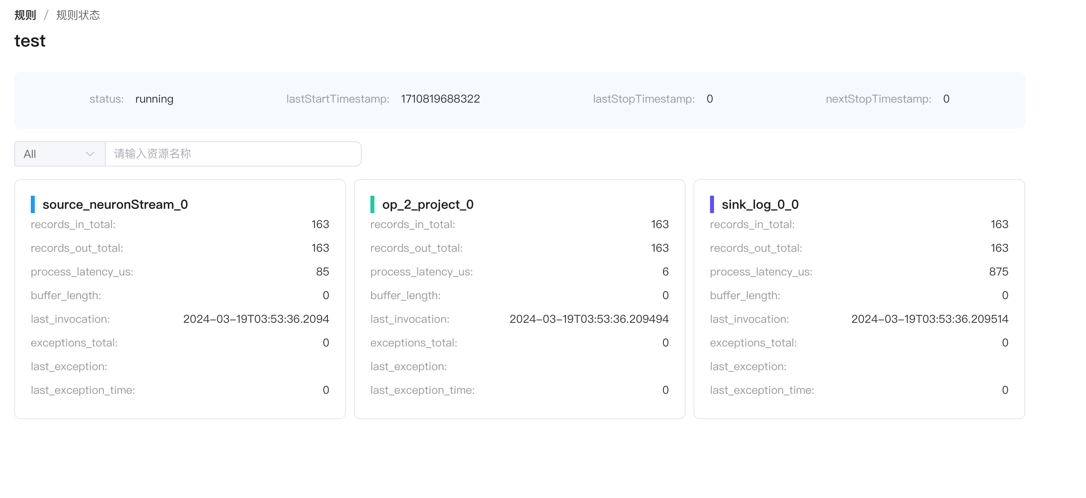Click the purple color bar beside sink_log_0_0
The width and height of the screenshot is (1086, 498).
712,204
